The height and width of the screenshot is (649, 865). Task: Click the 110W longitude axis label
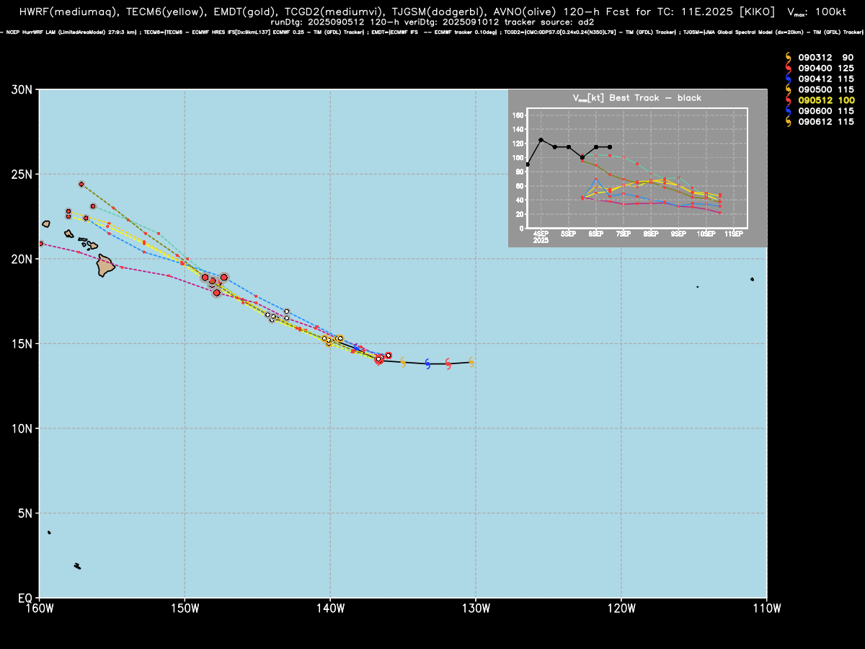point(767,609)
